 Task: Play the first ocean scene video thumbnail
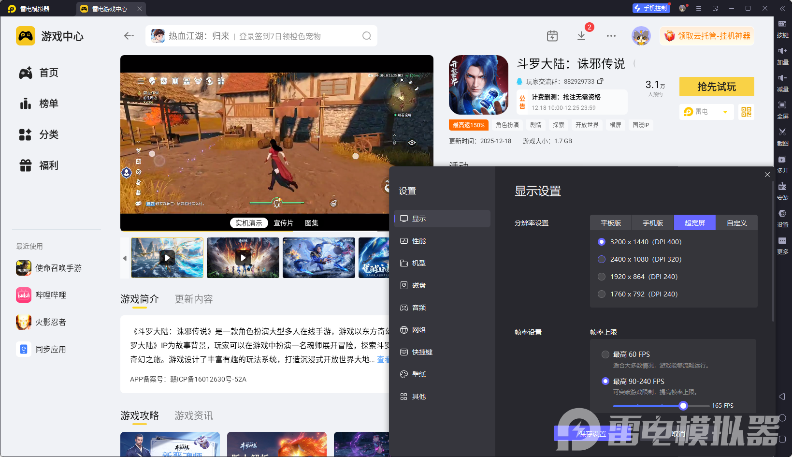point(167,258)
